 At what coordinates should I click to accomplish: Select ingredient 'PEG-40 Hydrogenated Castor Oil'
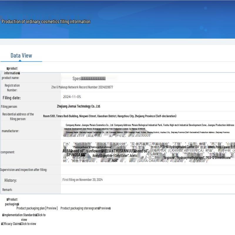(179, 147)
